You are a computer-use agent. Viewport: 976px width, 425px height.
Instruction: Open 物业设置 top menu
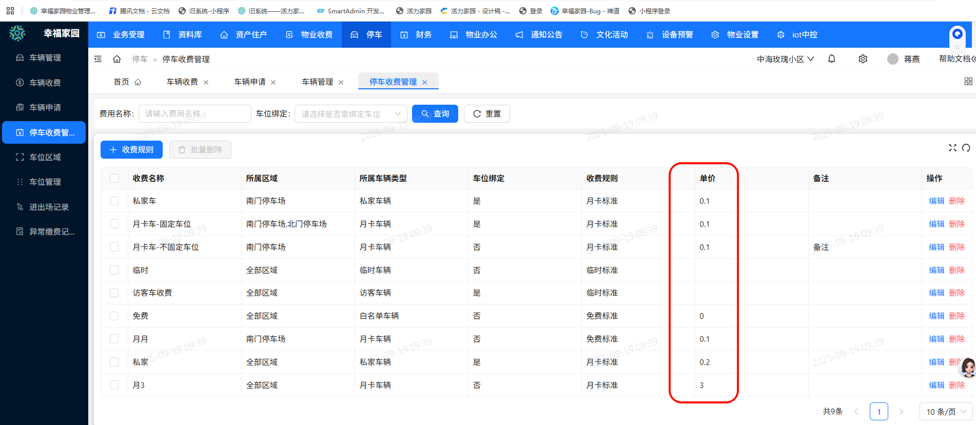coord(735,34)
